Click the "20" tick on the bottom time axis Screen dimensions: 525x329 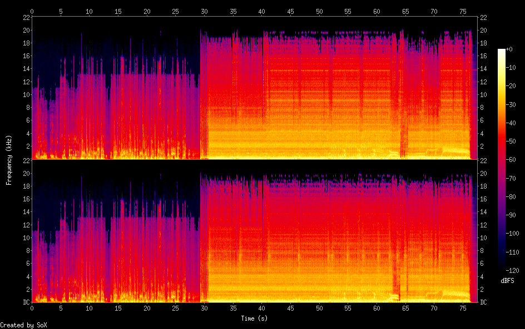click(x=147, y=308)
